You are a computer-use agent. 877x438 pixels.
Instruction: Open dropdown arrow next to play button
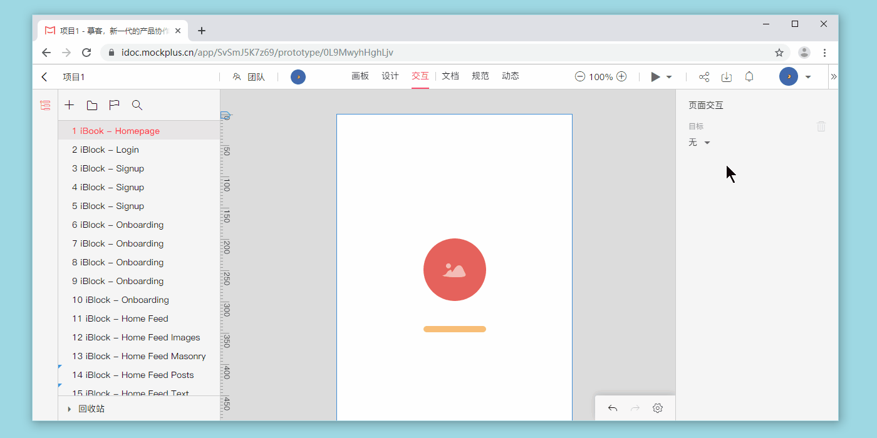669,77
